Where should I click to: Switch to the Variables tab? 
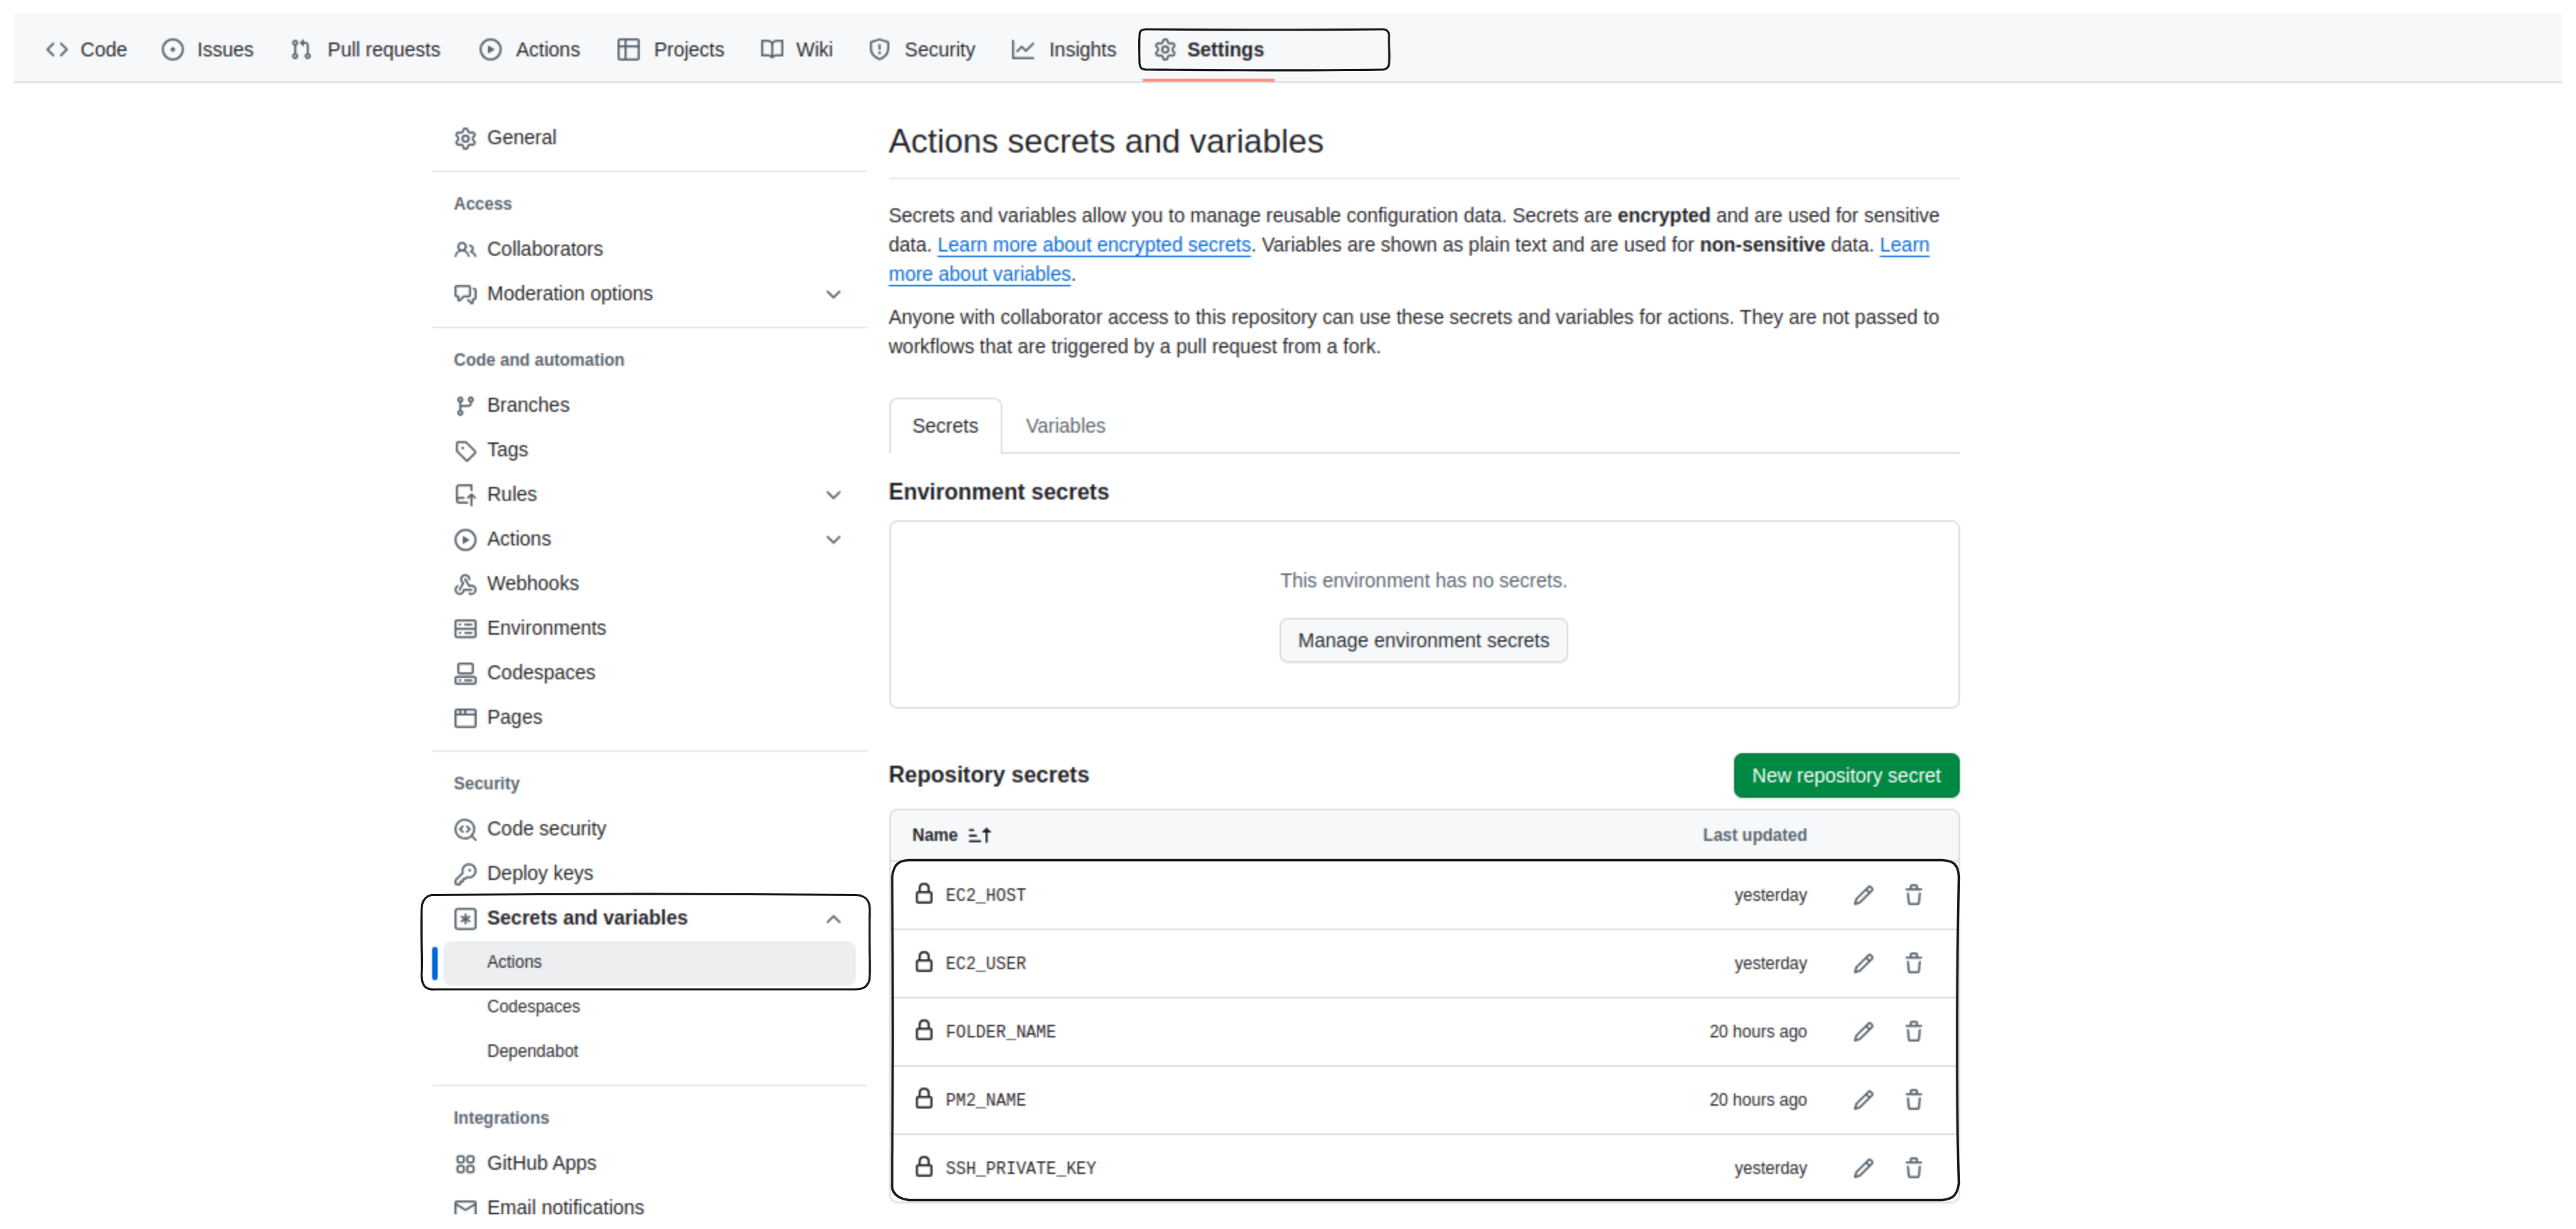1065,426
